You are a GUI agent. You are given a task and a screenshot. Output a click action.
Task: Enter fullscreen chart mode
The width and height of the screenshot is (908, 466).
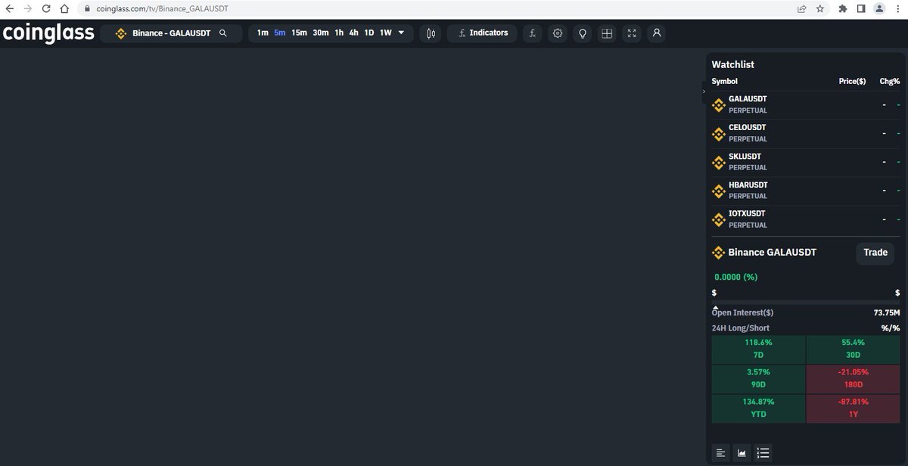pyautogui.click(x=632, y=33)
